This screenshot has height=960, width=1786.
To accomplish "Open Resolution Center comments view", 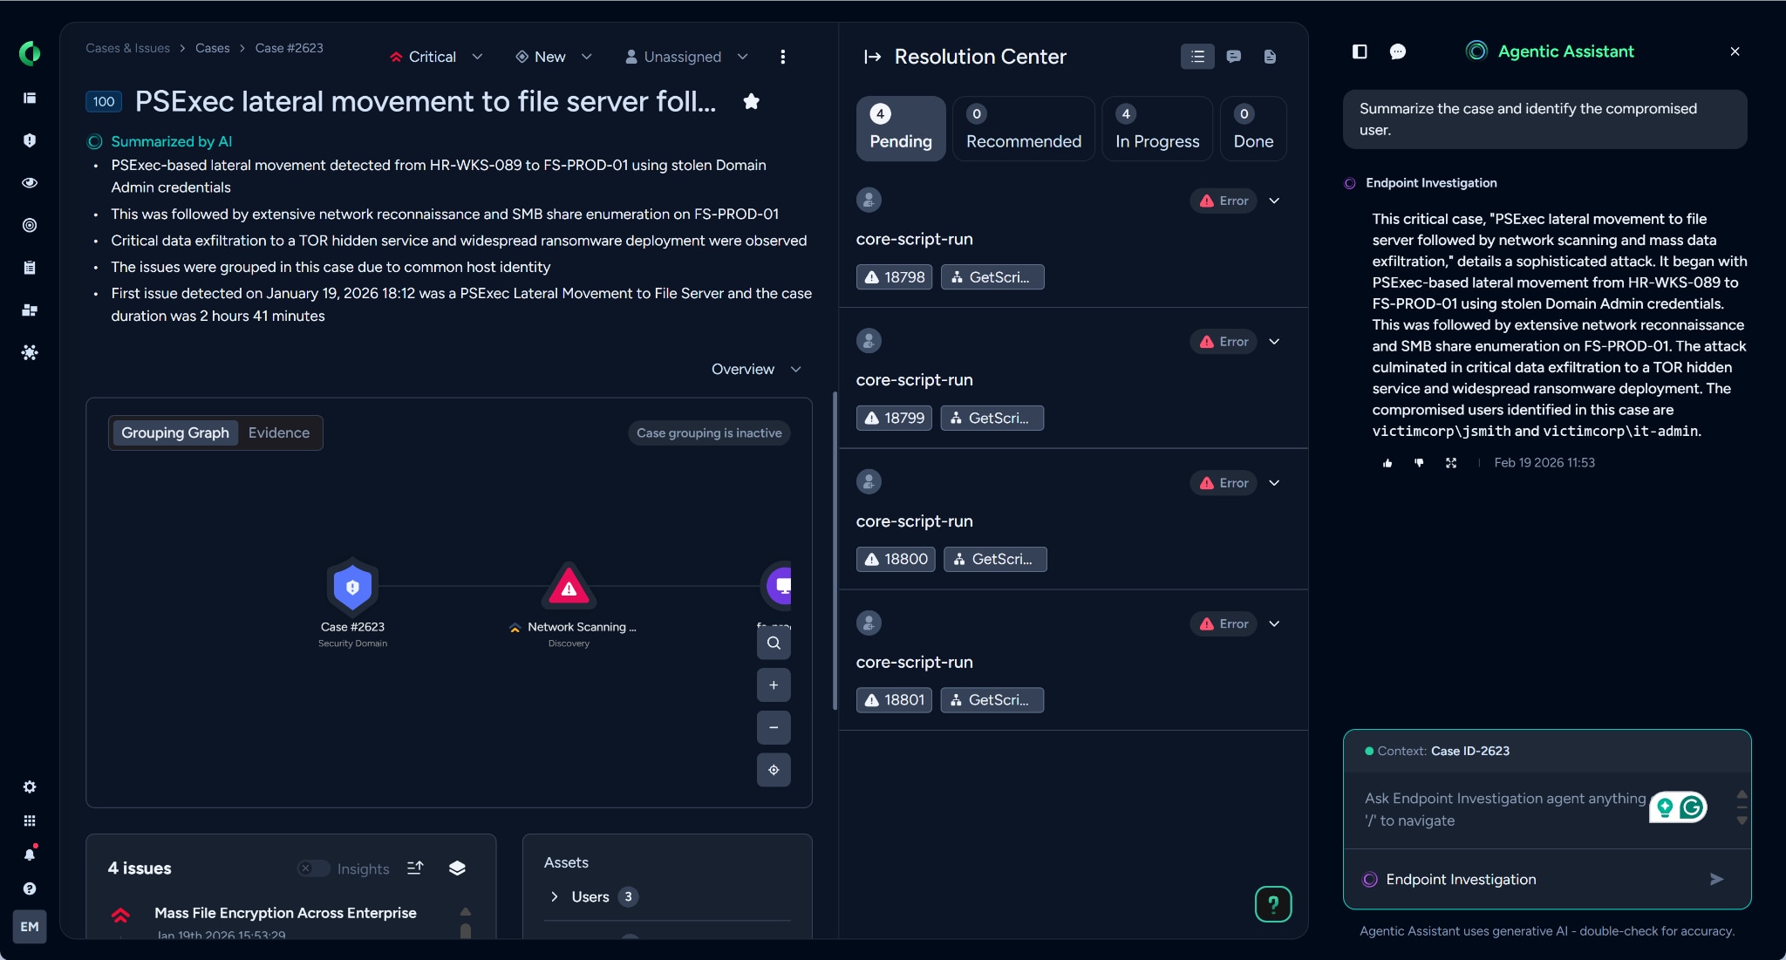I will tap(1233, 57).
